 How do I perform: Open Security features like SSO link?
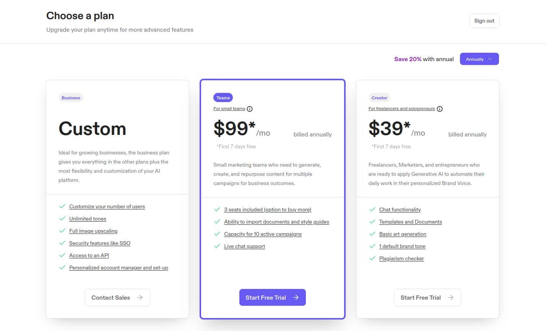click(100, 243)
